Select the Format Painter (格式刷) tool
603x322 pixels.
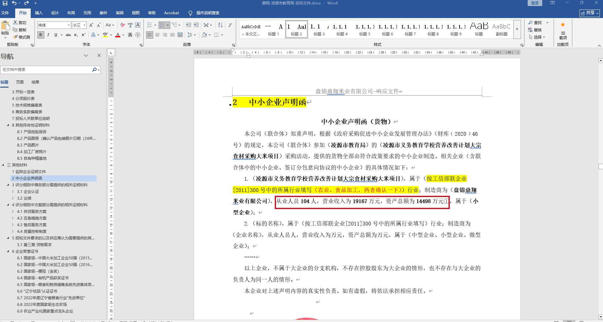[x=22, y=37]
